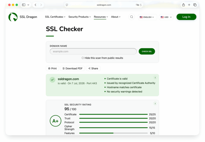This screenshot has height=142, width=205.
Task: Show the tab overview icon
Action: pyautogui.click(x=195, y=5)
